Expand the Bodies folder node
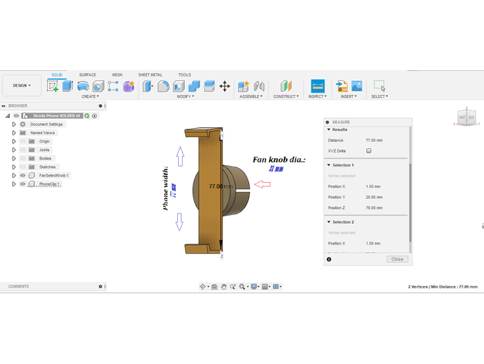Screen dimensions: 484x364 click(14, 159)
